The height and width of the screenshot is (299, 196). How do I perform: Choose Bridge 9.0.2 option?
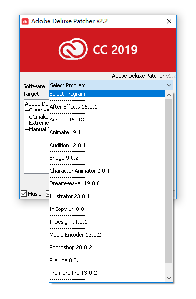(x=107, y=158)
